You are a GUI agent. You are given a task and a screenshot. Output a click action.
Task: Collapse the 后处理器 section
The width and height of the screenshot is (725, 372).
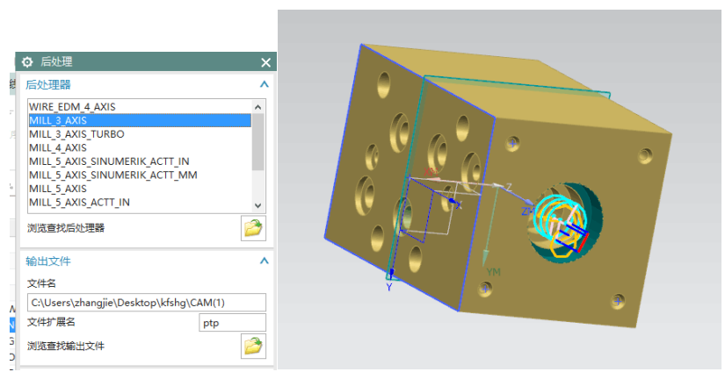click(264, 85)
